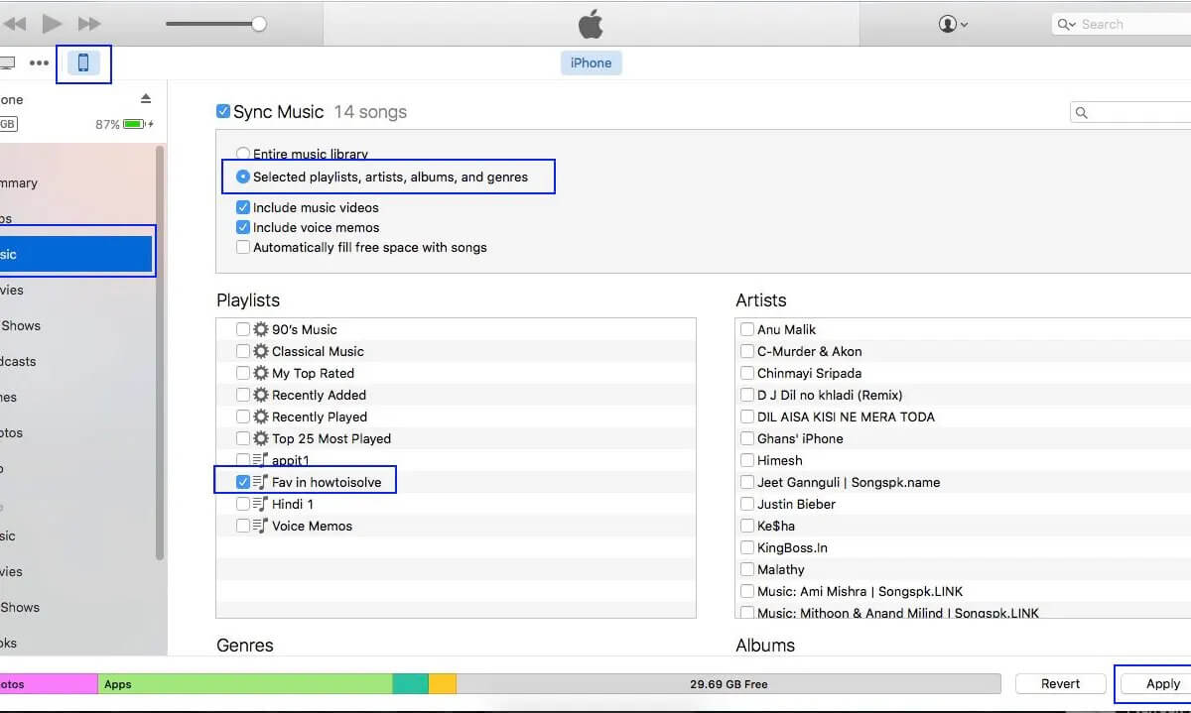
Task: Click the fast-forward playback button
Action: point(89,24)
